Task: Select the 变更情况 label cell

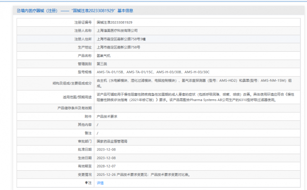Action: [x=56, y=174]
